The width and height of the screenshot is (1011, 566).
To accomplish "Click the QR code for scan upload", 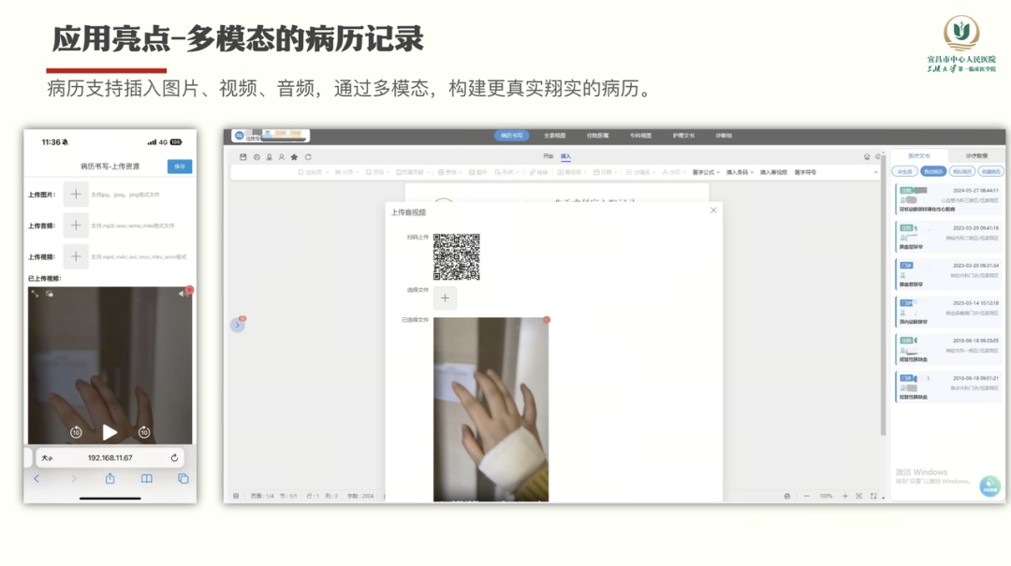I will pyautogui.click(x=457, y=256).
